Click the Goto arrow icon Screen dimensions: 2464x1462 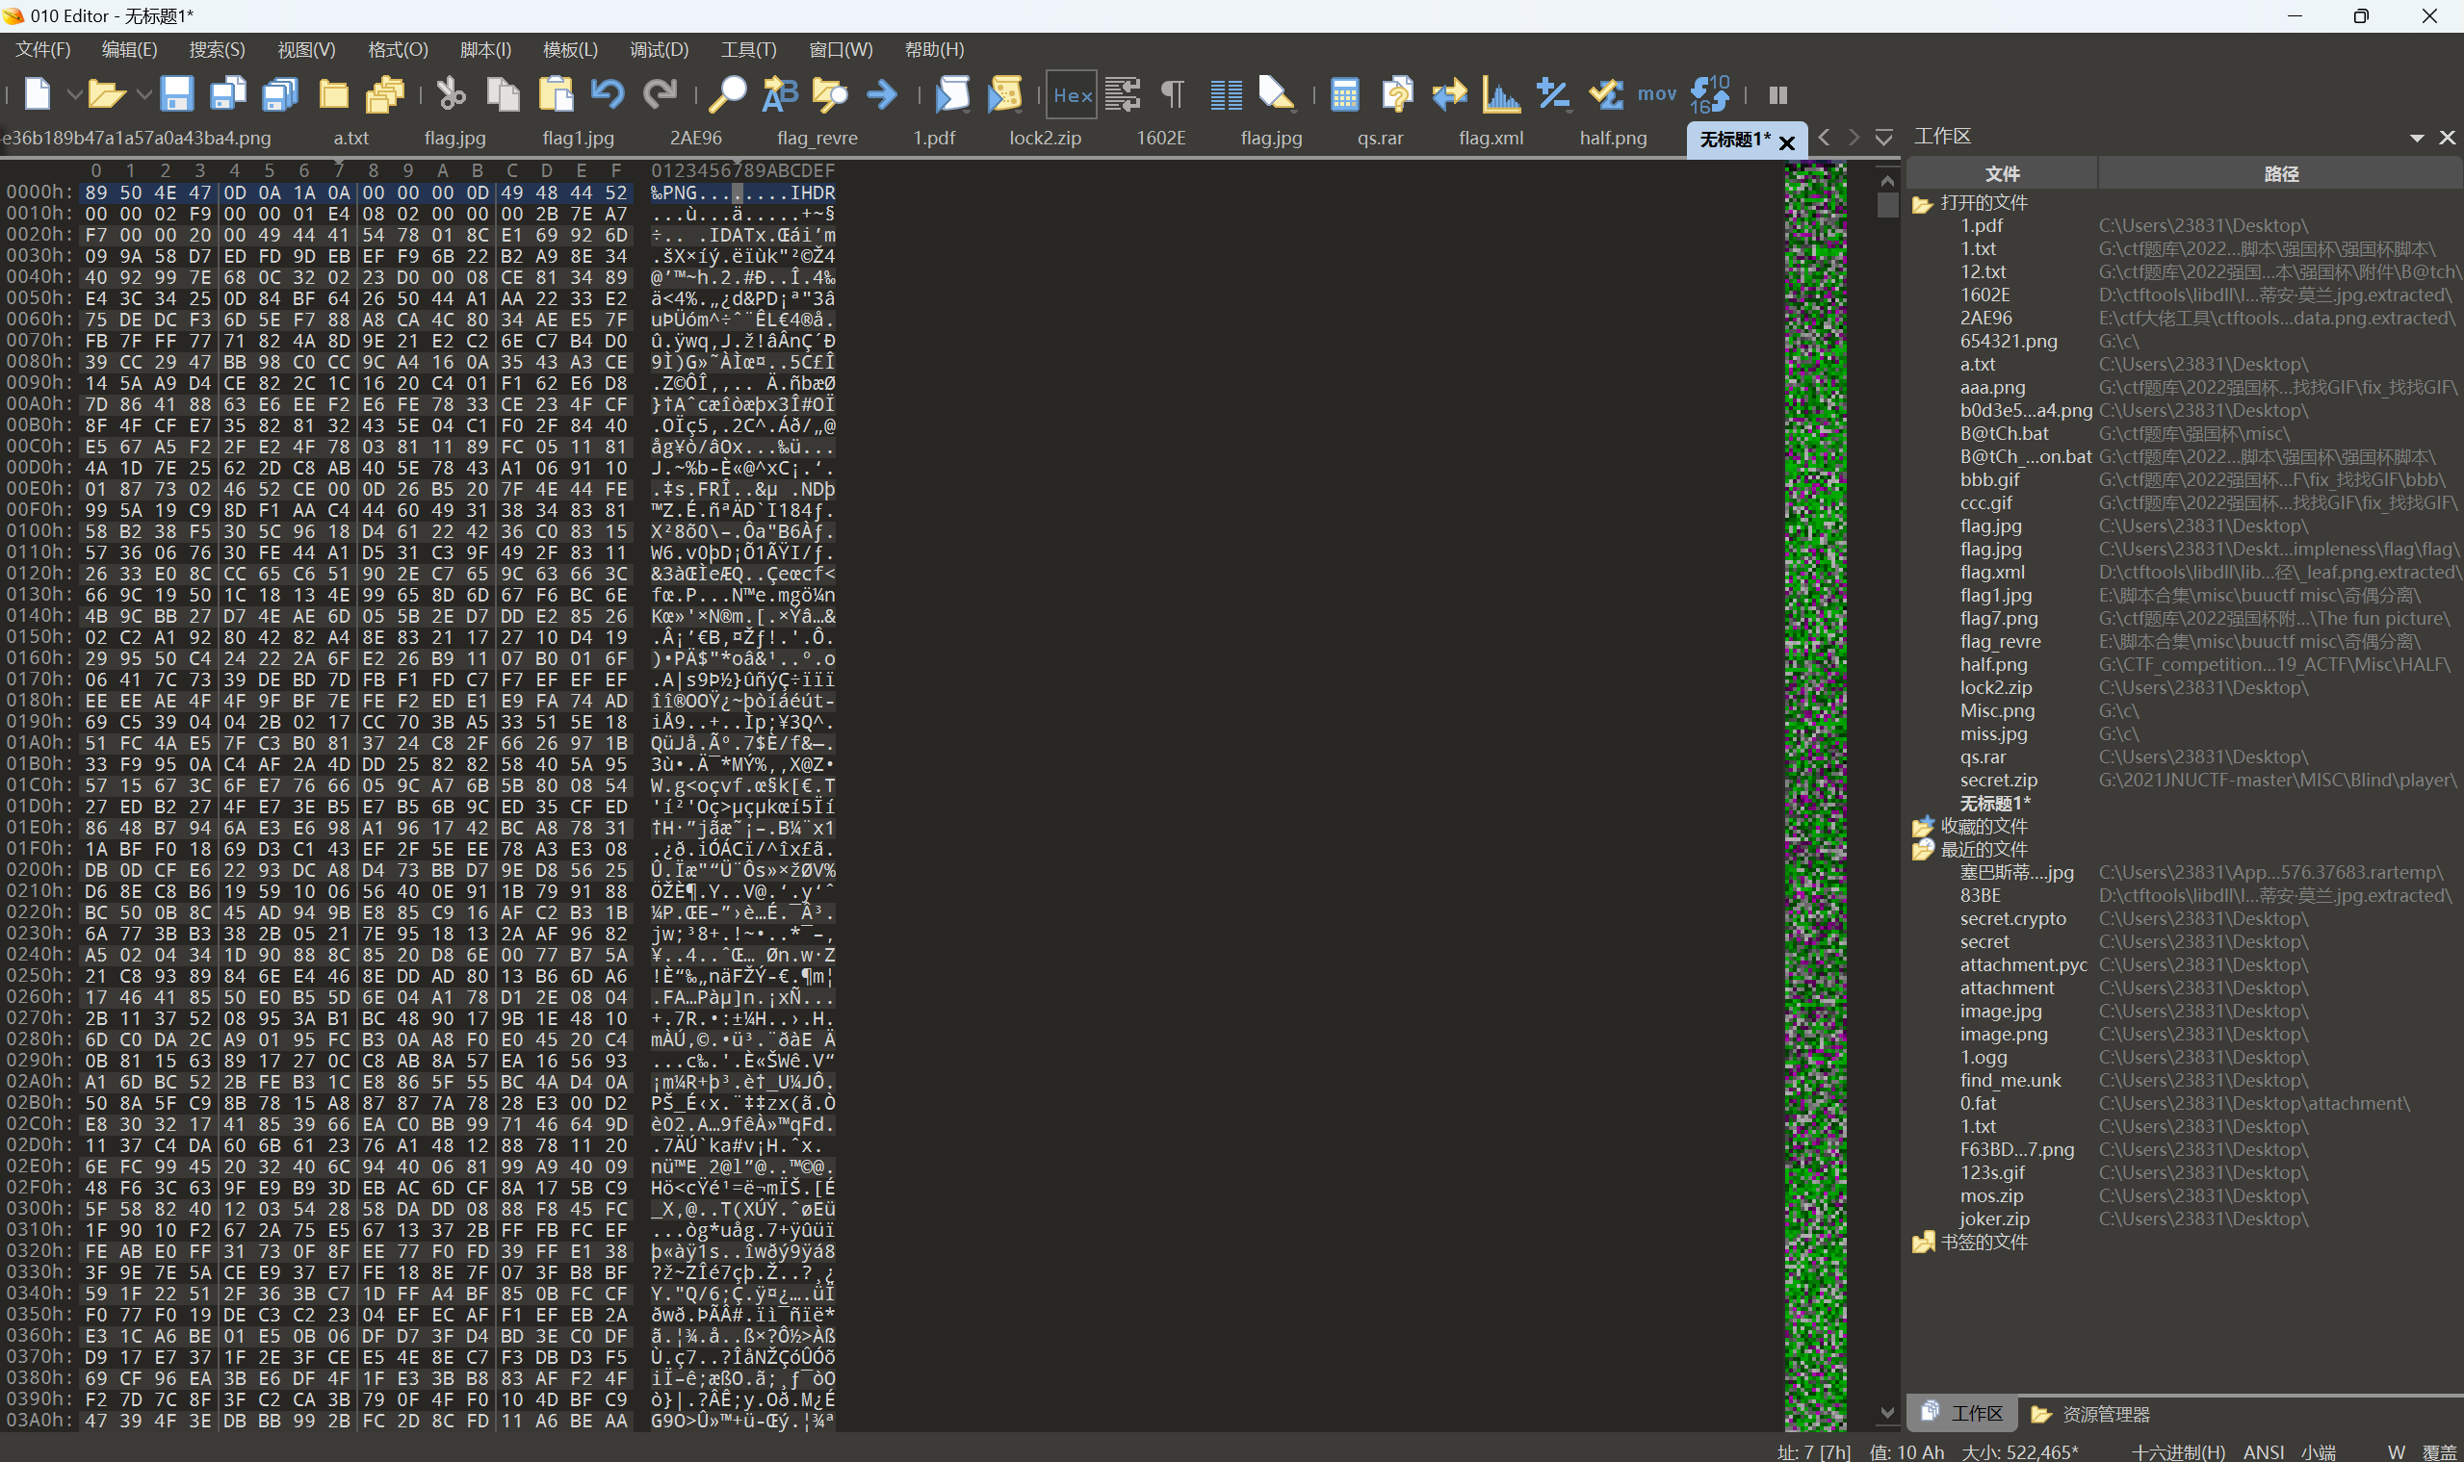pos(882,94)
